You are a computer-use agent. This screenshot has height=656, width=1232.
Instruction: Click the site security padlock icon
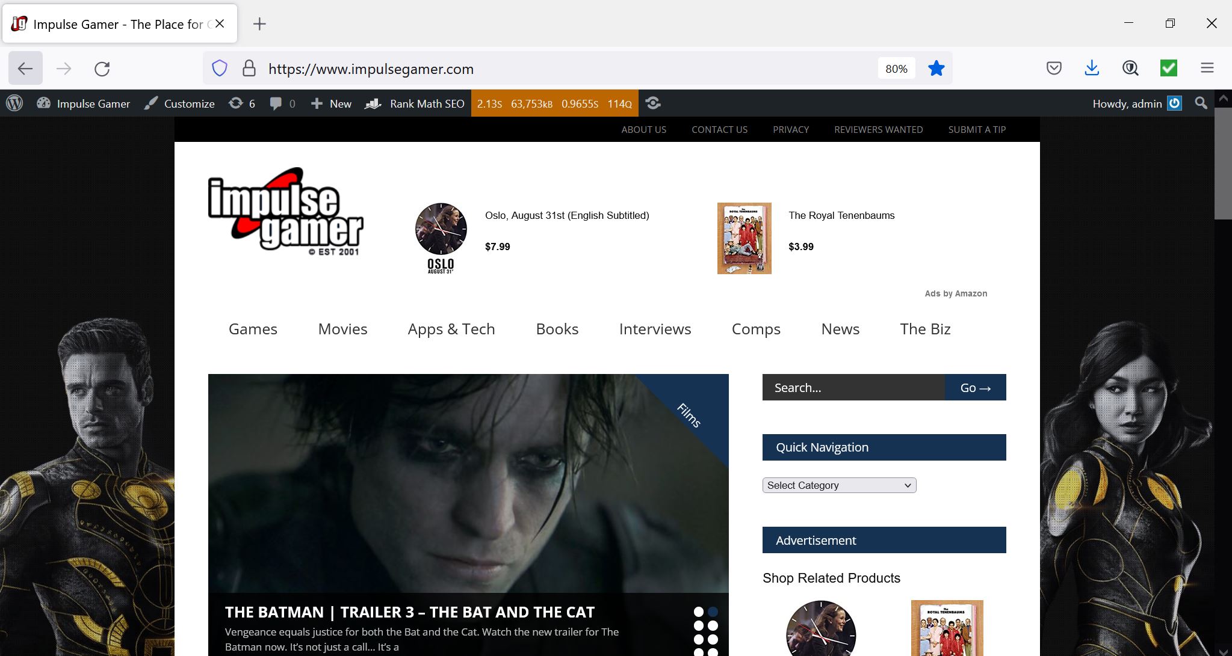click(x=249, y=69)
